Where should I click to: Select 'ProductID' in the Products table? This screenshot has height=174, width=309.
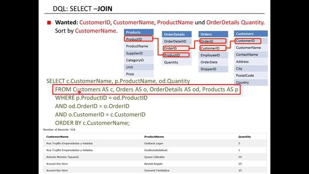click(x=139, y=39)
